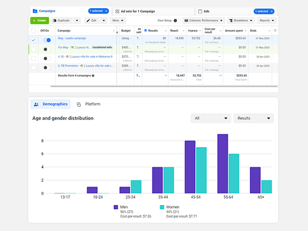
Task: Click the Edit pencil icon
Action: click(x=88, y=20)
